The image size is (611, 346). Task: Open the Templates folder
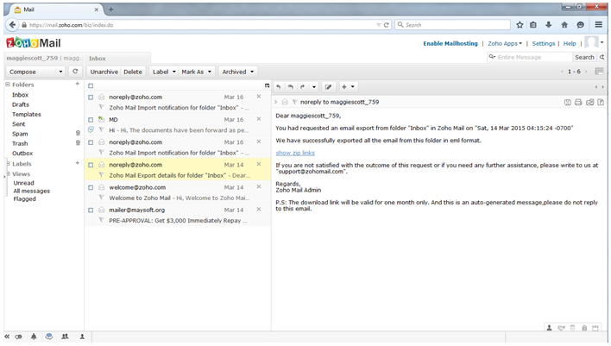(x=27, y=114)
